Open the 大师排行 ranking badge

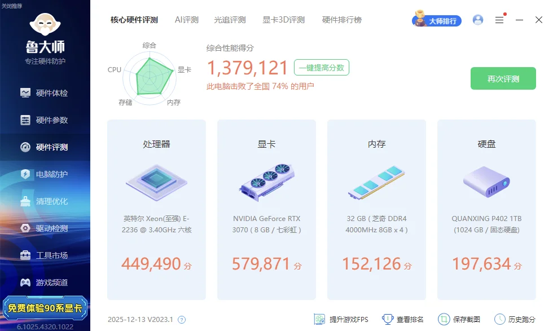[437, 20]
